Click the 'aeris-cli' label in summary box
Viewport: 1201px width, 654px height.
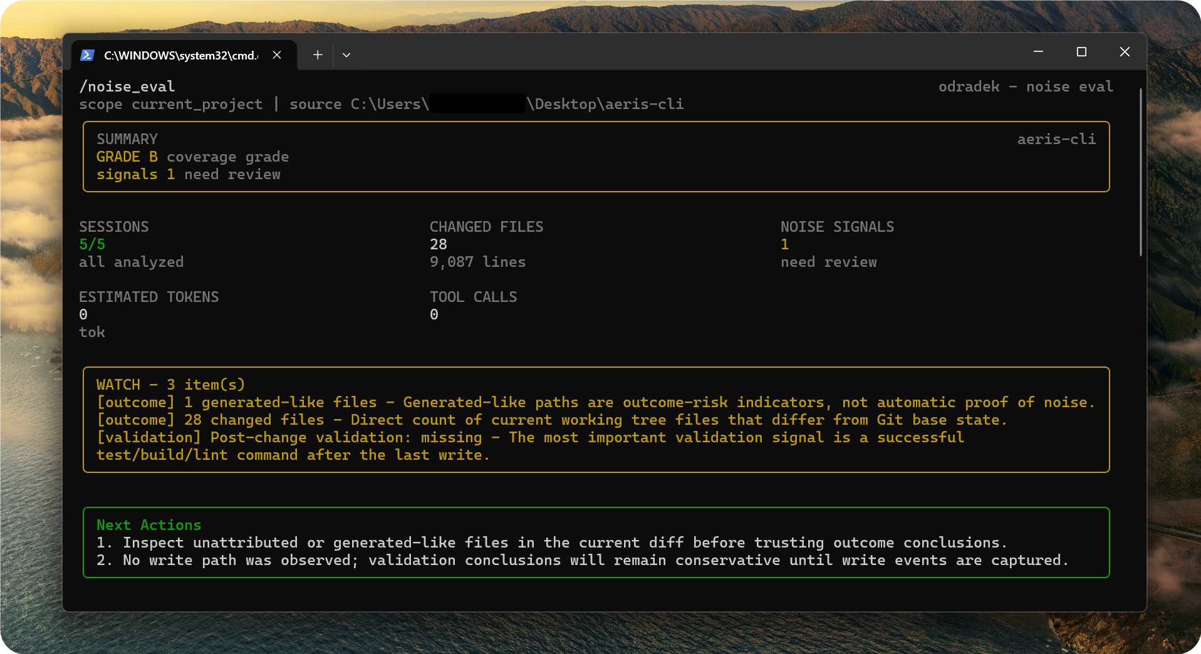click(x=1056, y=139)
